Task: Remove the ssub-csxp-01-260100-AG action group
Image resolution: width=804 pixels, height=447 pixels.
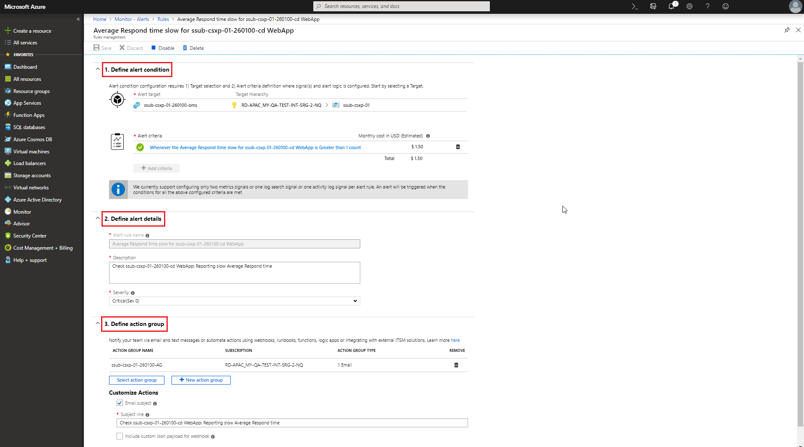Action: click(456, 365)
